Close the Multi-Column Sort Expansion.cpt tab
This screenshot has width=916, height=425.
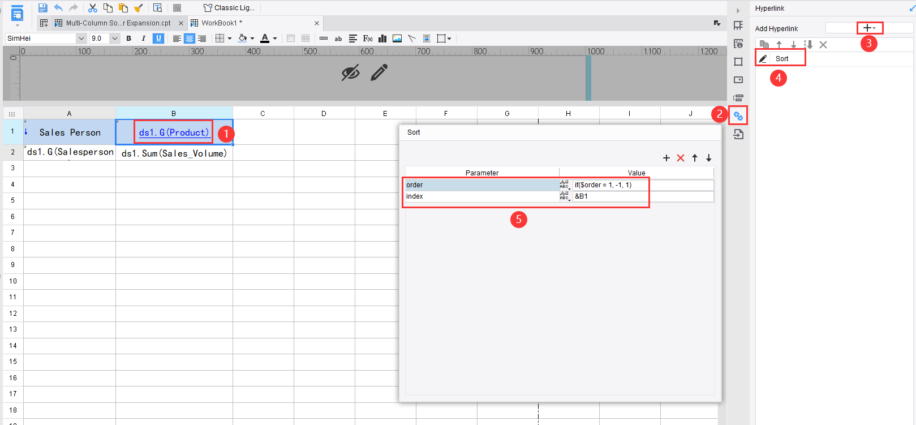pos(181,23)
